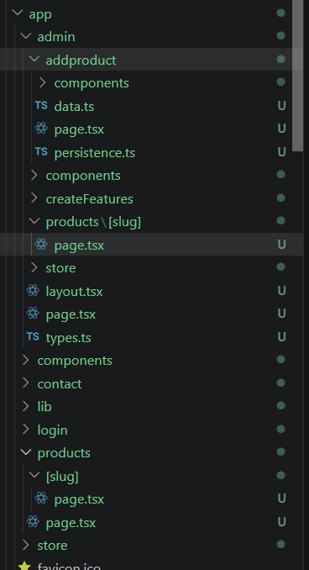Collapse the app folder chevron
The width and height of the screenshot is (309, 570).
[x=17, y=13]
